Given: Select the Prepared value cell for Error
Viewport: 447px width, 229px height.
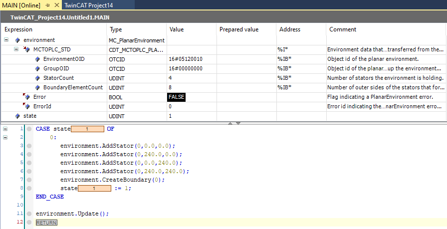Looking at the screenshot, I should [246, 97].
